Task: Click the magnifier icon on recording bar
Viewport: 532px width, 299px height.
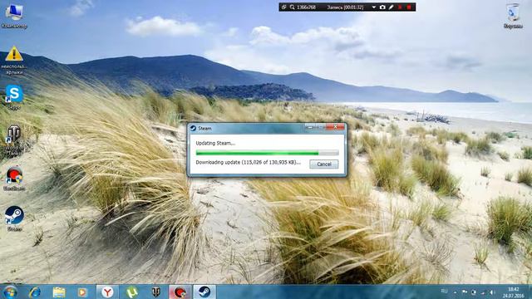Action: [292, 7]
